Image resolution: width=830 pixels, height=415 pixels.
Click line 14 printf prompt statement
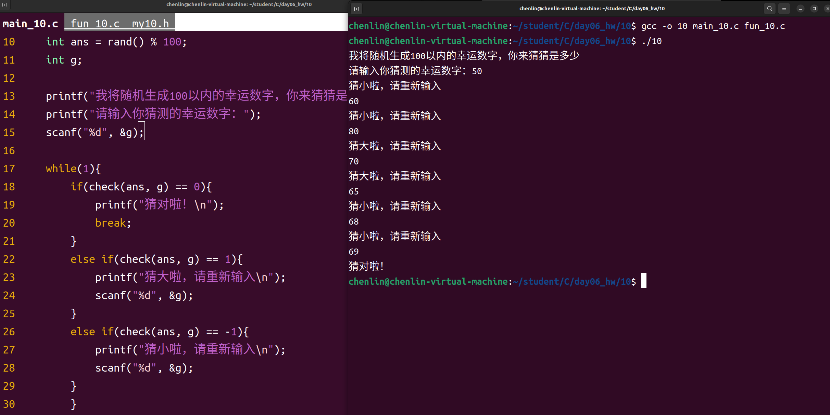pyautogui.click(x=153, y=114)
